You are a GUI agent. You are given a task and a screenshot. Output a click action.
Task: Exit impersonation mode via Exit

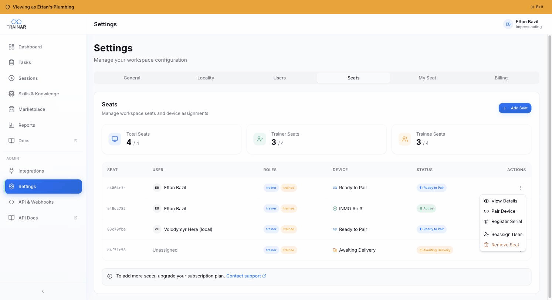(537, 7)
